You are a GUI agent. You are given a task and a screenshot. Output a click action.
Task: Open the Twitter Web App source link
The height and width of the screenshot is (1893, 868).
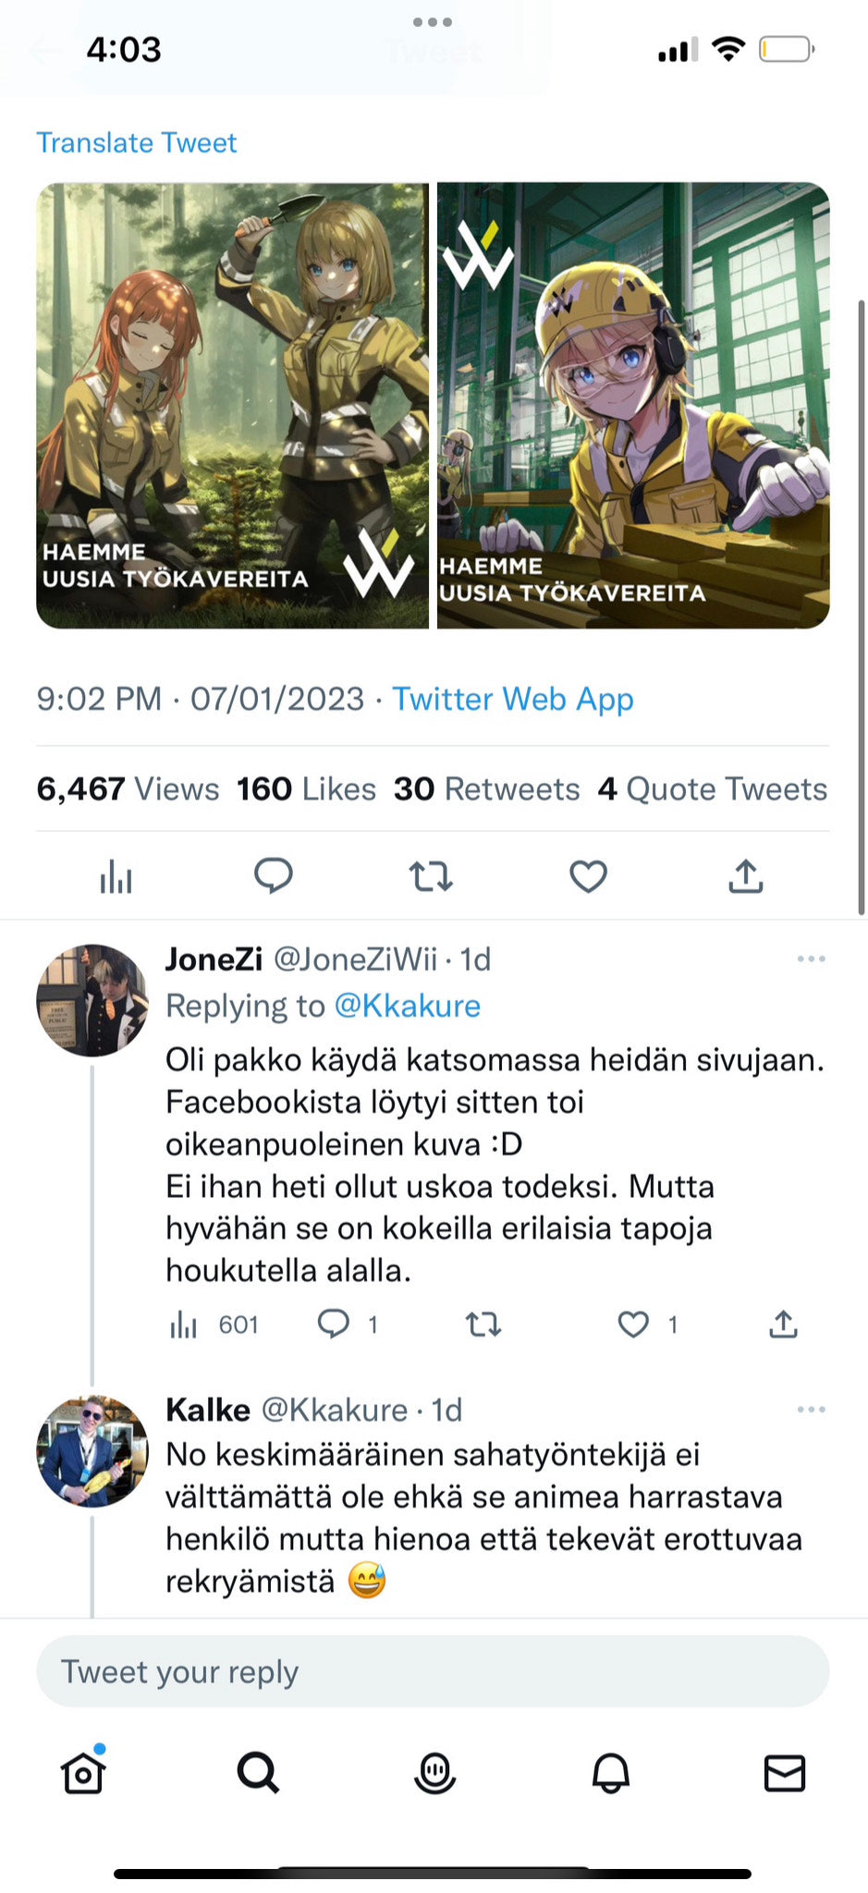[x=512, y=699]
